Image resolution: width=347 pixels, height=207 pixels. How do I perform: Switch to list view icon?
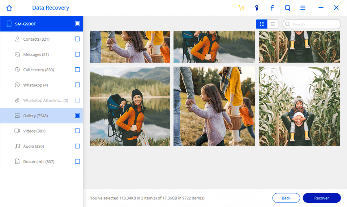click(273, 24)
